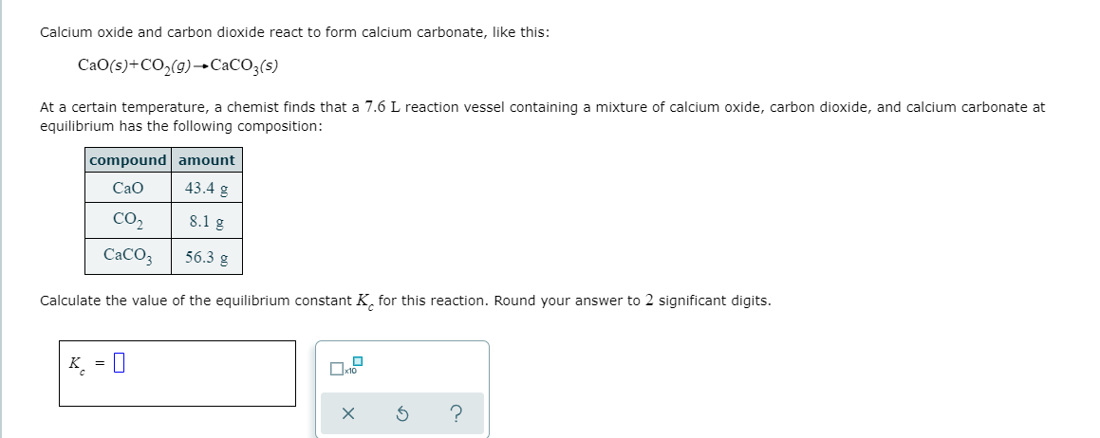Select the compound column header

coord(128,160)
